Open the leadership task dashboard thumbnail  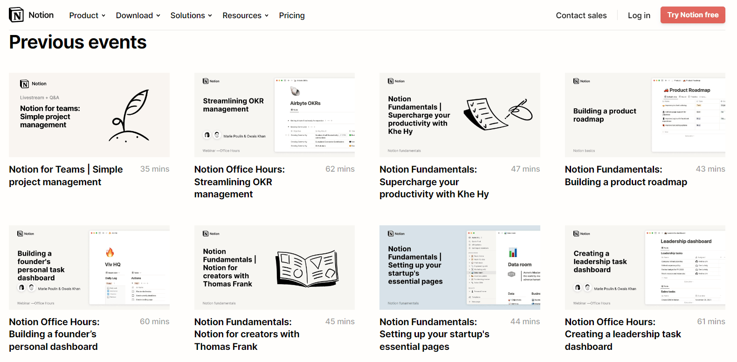point(645,267)
